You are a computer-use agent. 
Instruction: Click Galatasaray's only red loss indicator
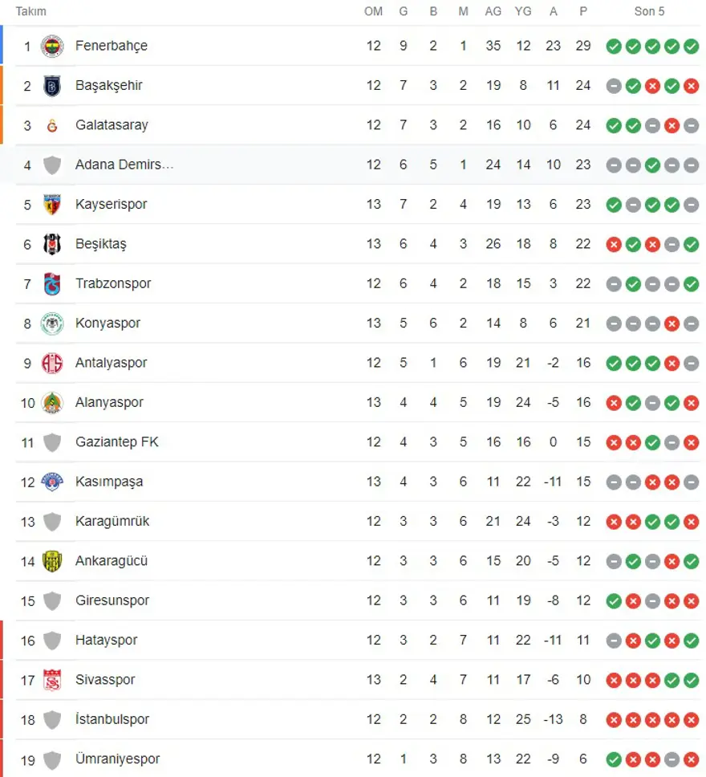[672, 125]
